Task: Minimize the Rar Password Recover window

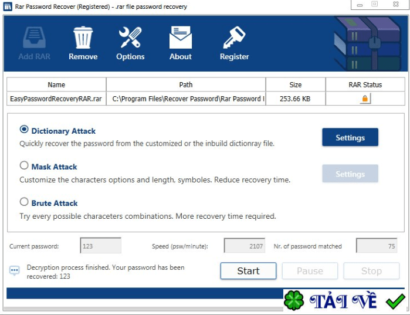Action: click(x=360, y=5)
